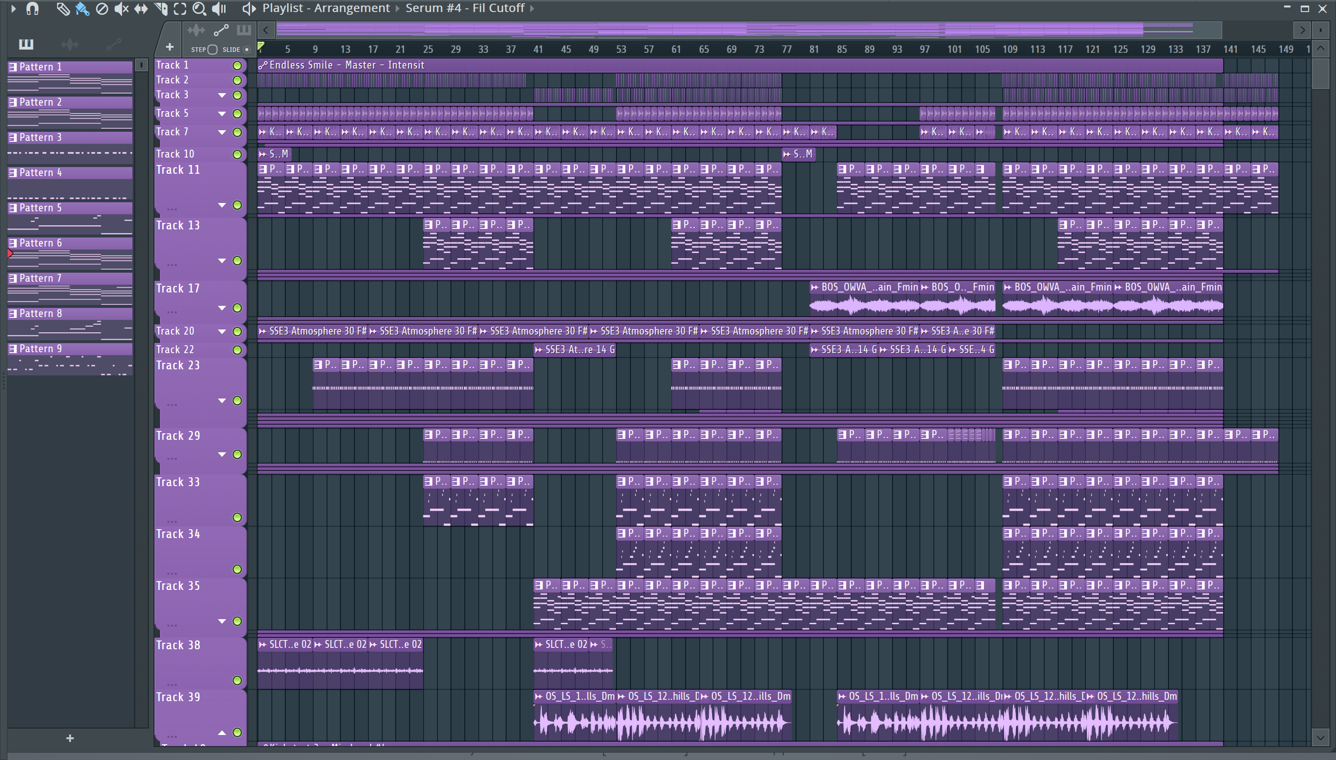This screenshot has width=1336, height=760.
Task: Toggle the SLIDE mode radio button
Action: [x=247, y=50]
